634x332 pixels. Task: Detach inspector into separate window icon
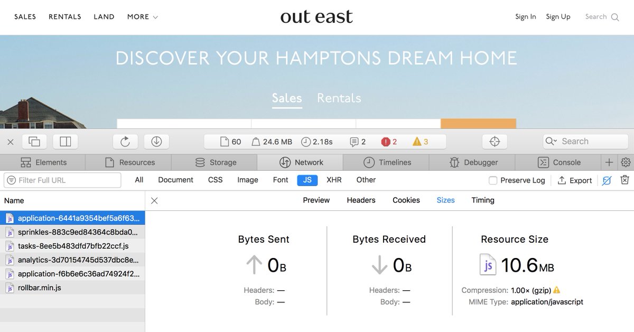click(x=34, y=142)
